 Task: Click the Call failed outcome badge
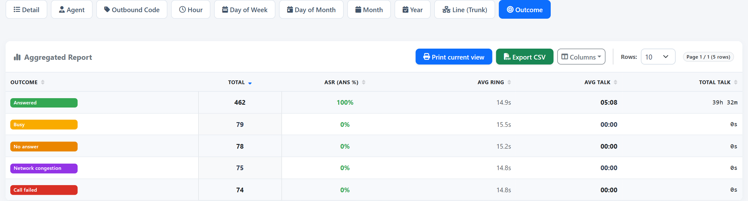(x=44, y=190)
